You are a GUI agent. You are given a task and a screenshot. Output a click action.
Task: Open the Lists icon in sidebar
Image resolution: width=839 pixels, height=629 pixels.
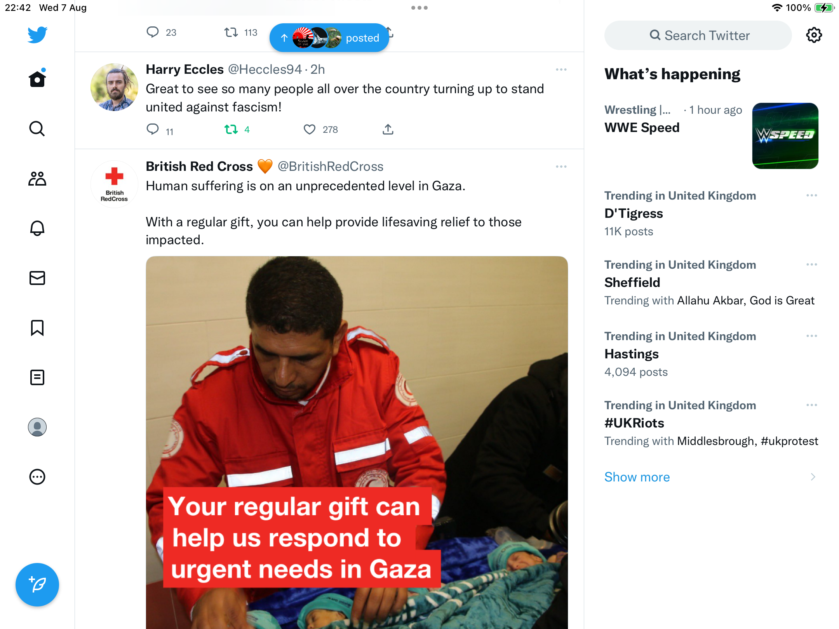(x=37, y=377)
